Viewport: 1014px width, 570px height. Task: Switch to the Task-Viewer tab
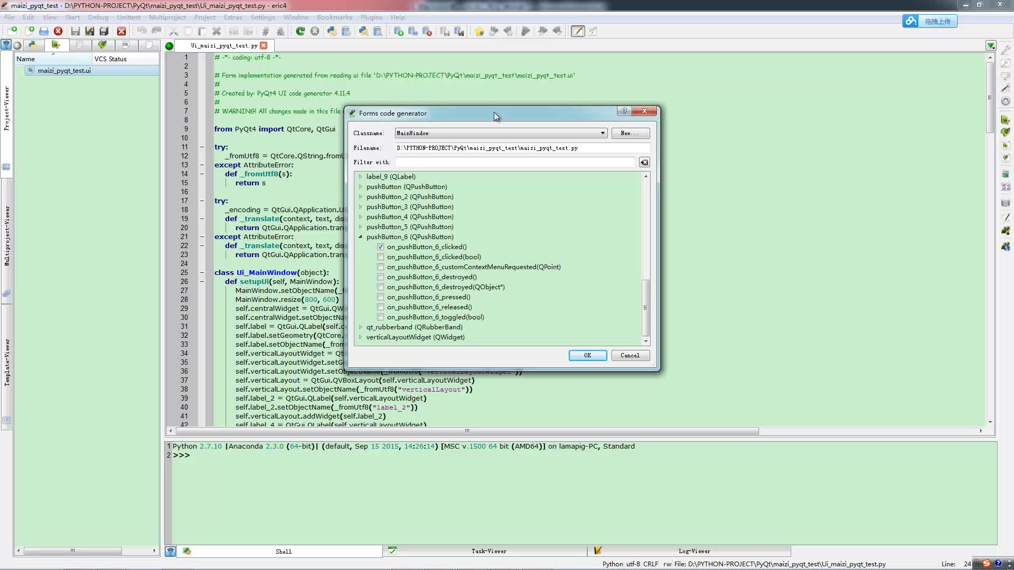[x=489, y=551]
